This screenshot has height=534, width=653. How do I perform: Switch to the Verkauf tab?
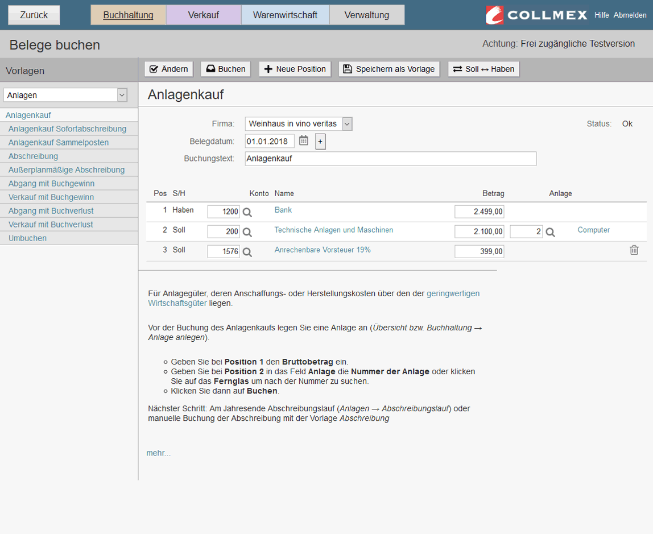204,15
